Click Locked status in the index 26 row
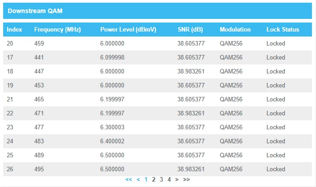This screenshot has height=187, width=316. click(x=276, y=169)
